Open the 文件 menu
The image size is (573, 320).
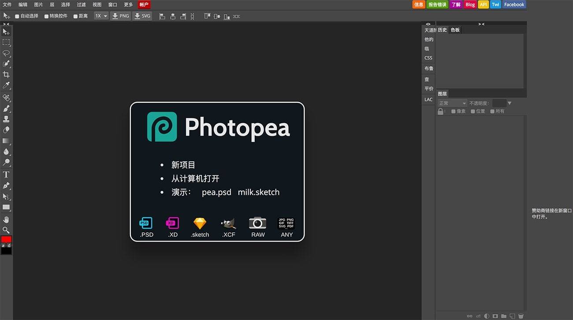(7, 4)
